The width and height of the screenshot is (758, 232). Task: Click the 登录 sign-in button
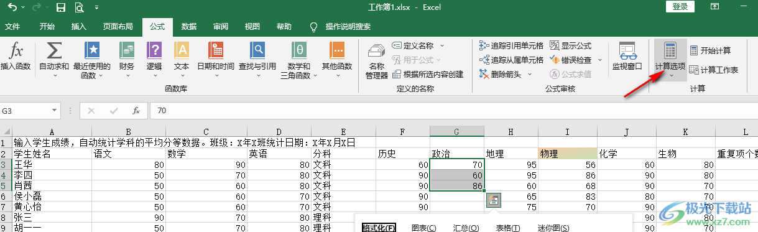click(x=680, y=7)
